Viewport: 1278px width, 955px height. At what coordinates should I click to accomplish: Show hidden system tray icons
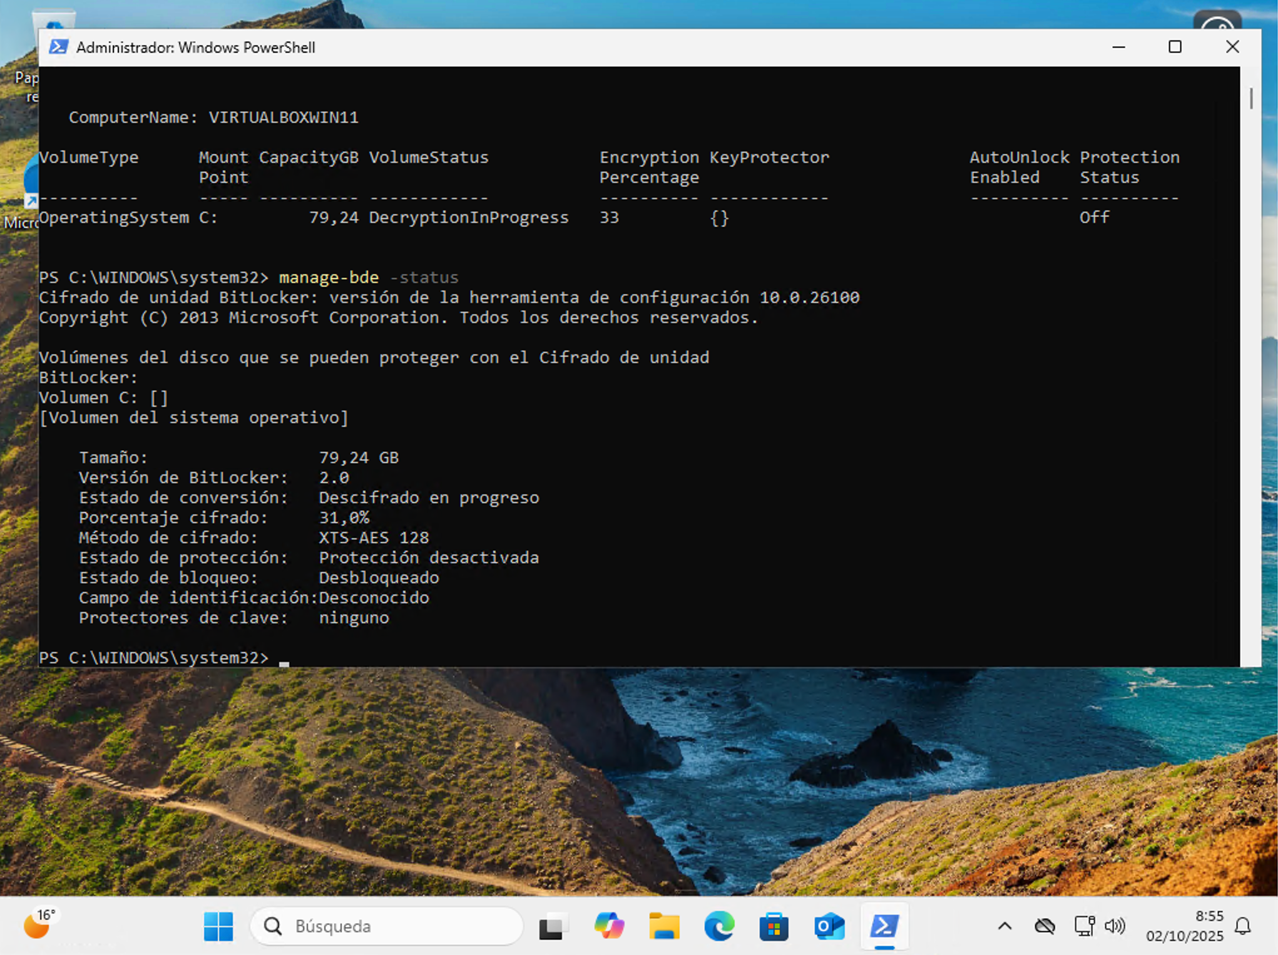tap(1005, 926)
